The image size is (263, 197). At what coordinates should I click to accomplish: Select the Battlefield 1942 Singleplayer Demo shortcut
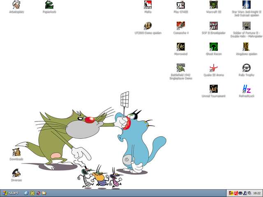coord(181,68)
